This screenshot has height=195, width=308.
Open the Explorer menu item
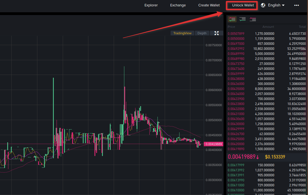[151, 5]
